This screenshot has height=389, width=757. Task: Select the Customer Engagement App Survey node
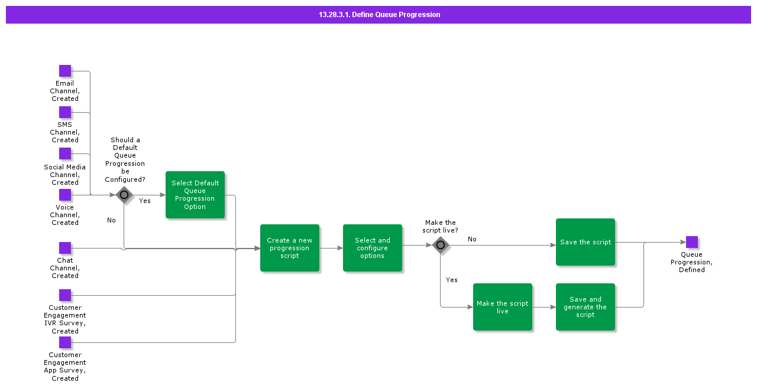click(65, 342)
